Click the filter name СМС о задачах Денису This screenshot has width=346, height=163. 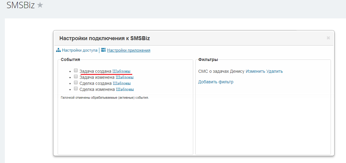click(222, 71)
